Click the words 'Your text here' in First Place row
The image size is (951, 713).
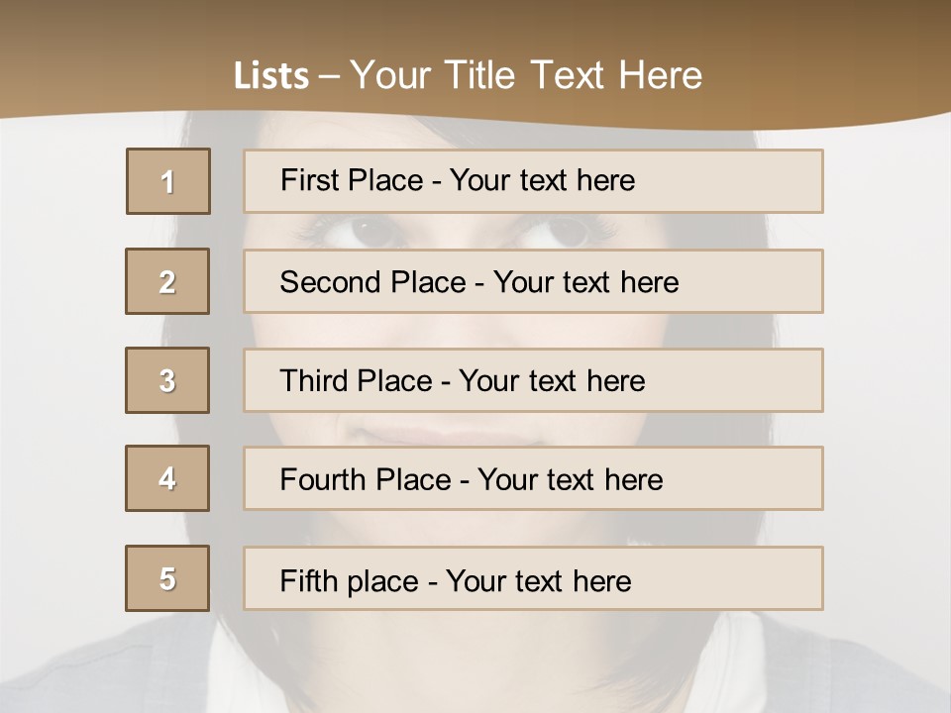click(x=542, y=181)
